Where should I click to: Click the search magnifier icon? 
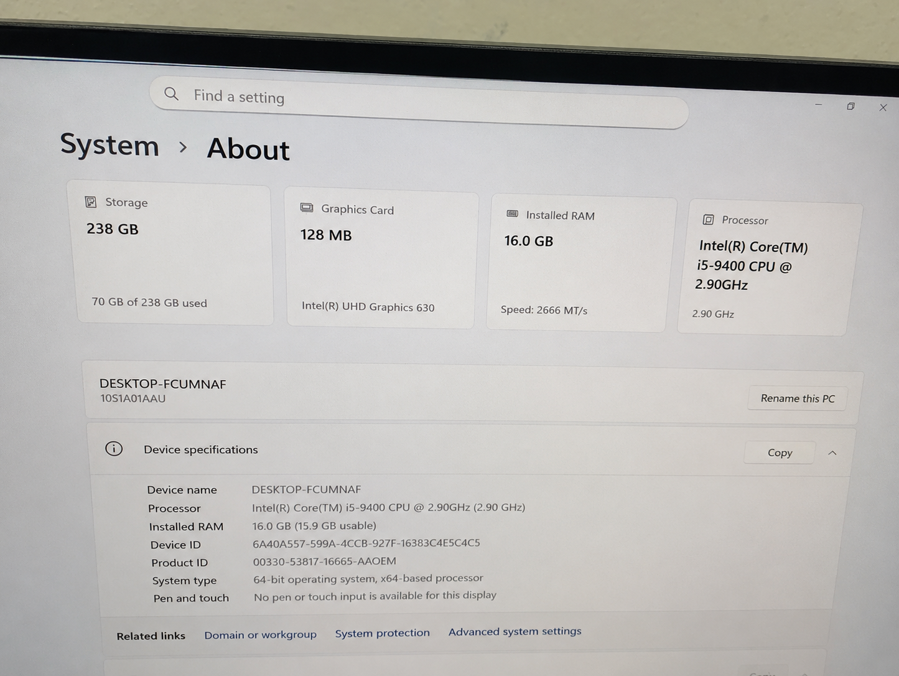pyautogui.click(x=171, y=94)
